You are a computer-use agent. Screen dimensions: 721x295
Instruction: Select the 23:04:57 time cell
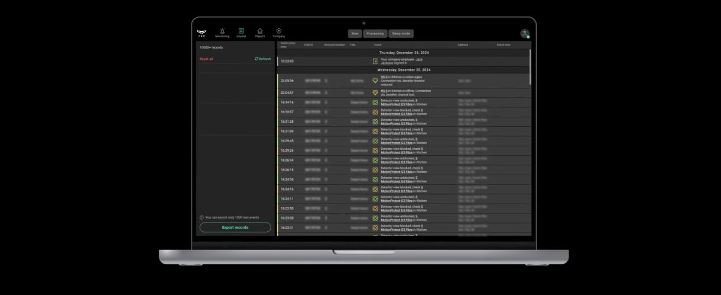[x=287, y=93]
